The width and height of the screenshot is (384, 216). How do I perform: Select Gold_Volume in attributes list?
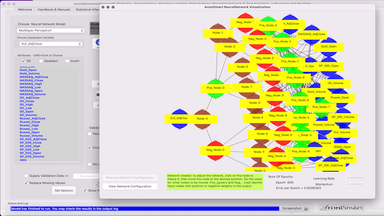coord(29,73)
